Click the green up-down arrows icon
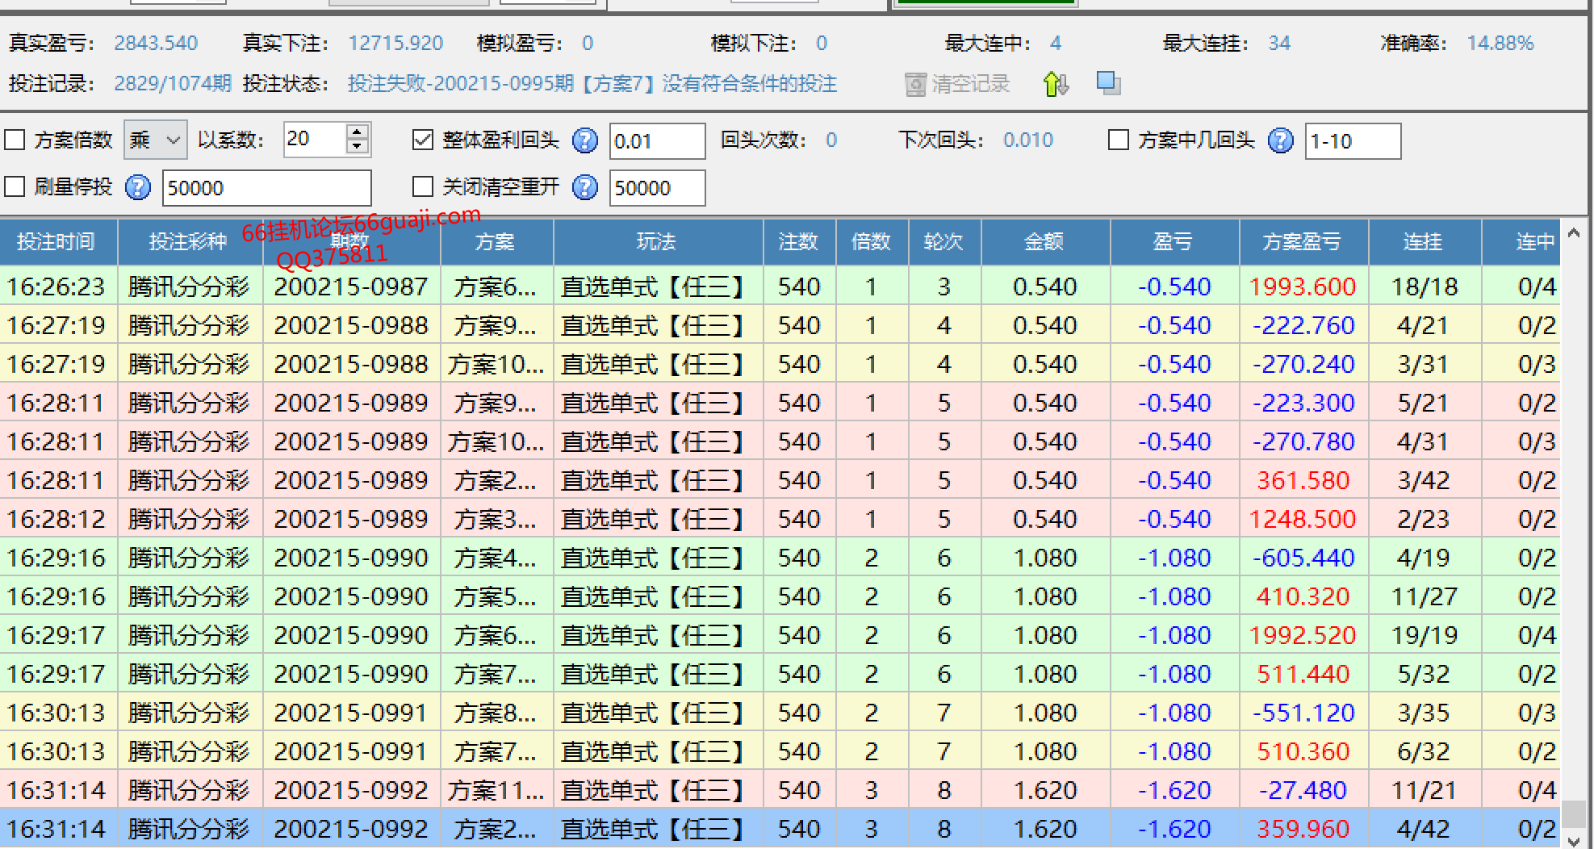Screen dimensions: 1594x849 [x=1056, y=84]
